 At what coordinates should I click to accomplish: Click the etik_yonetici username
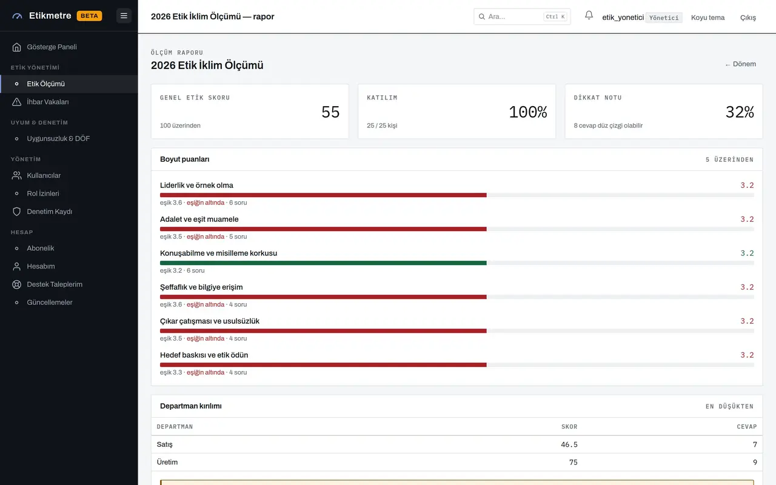click(623, 18)
